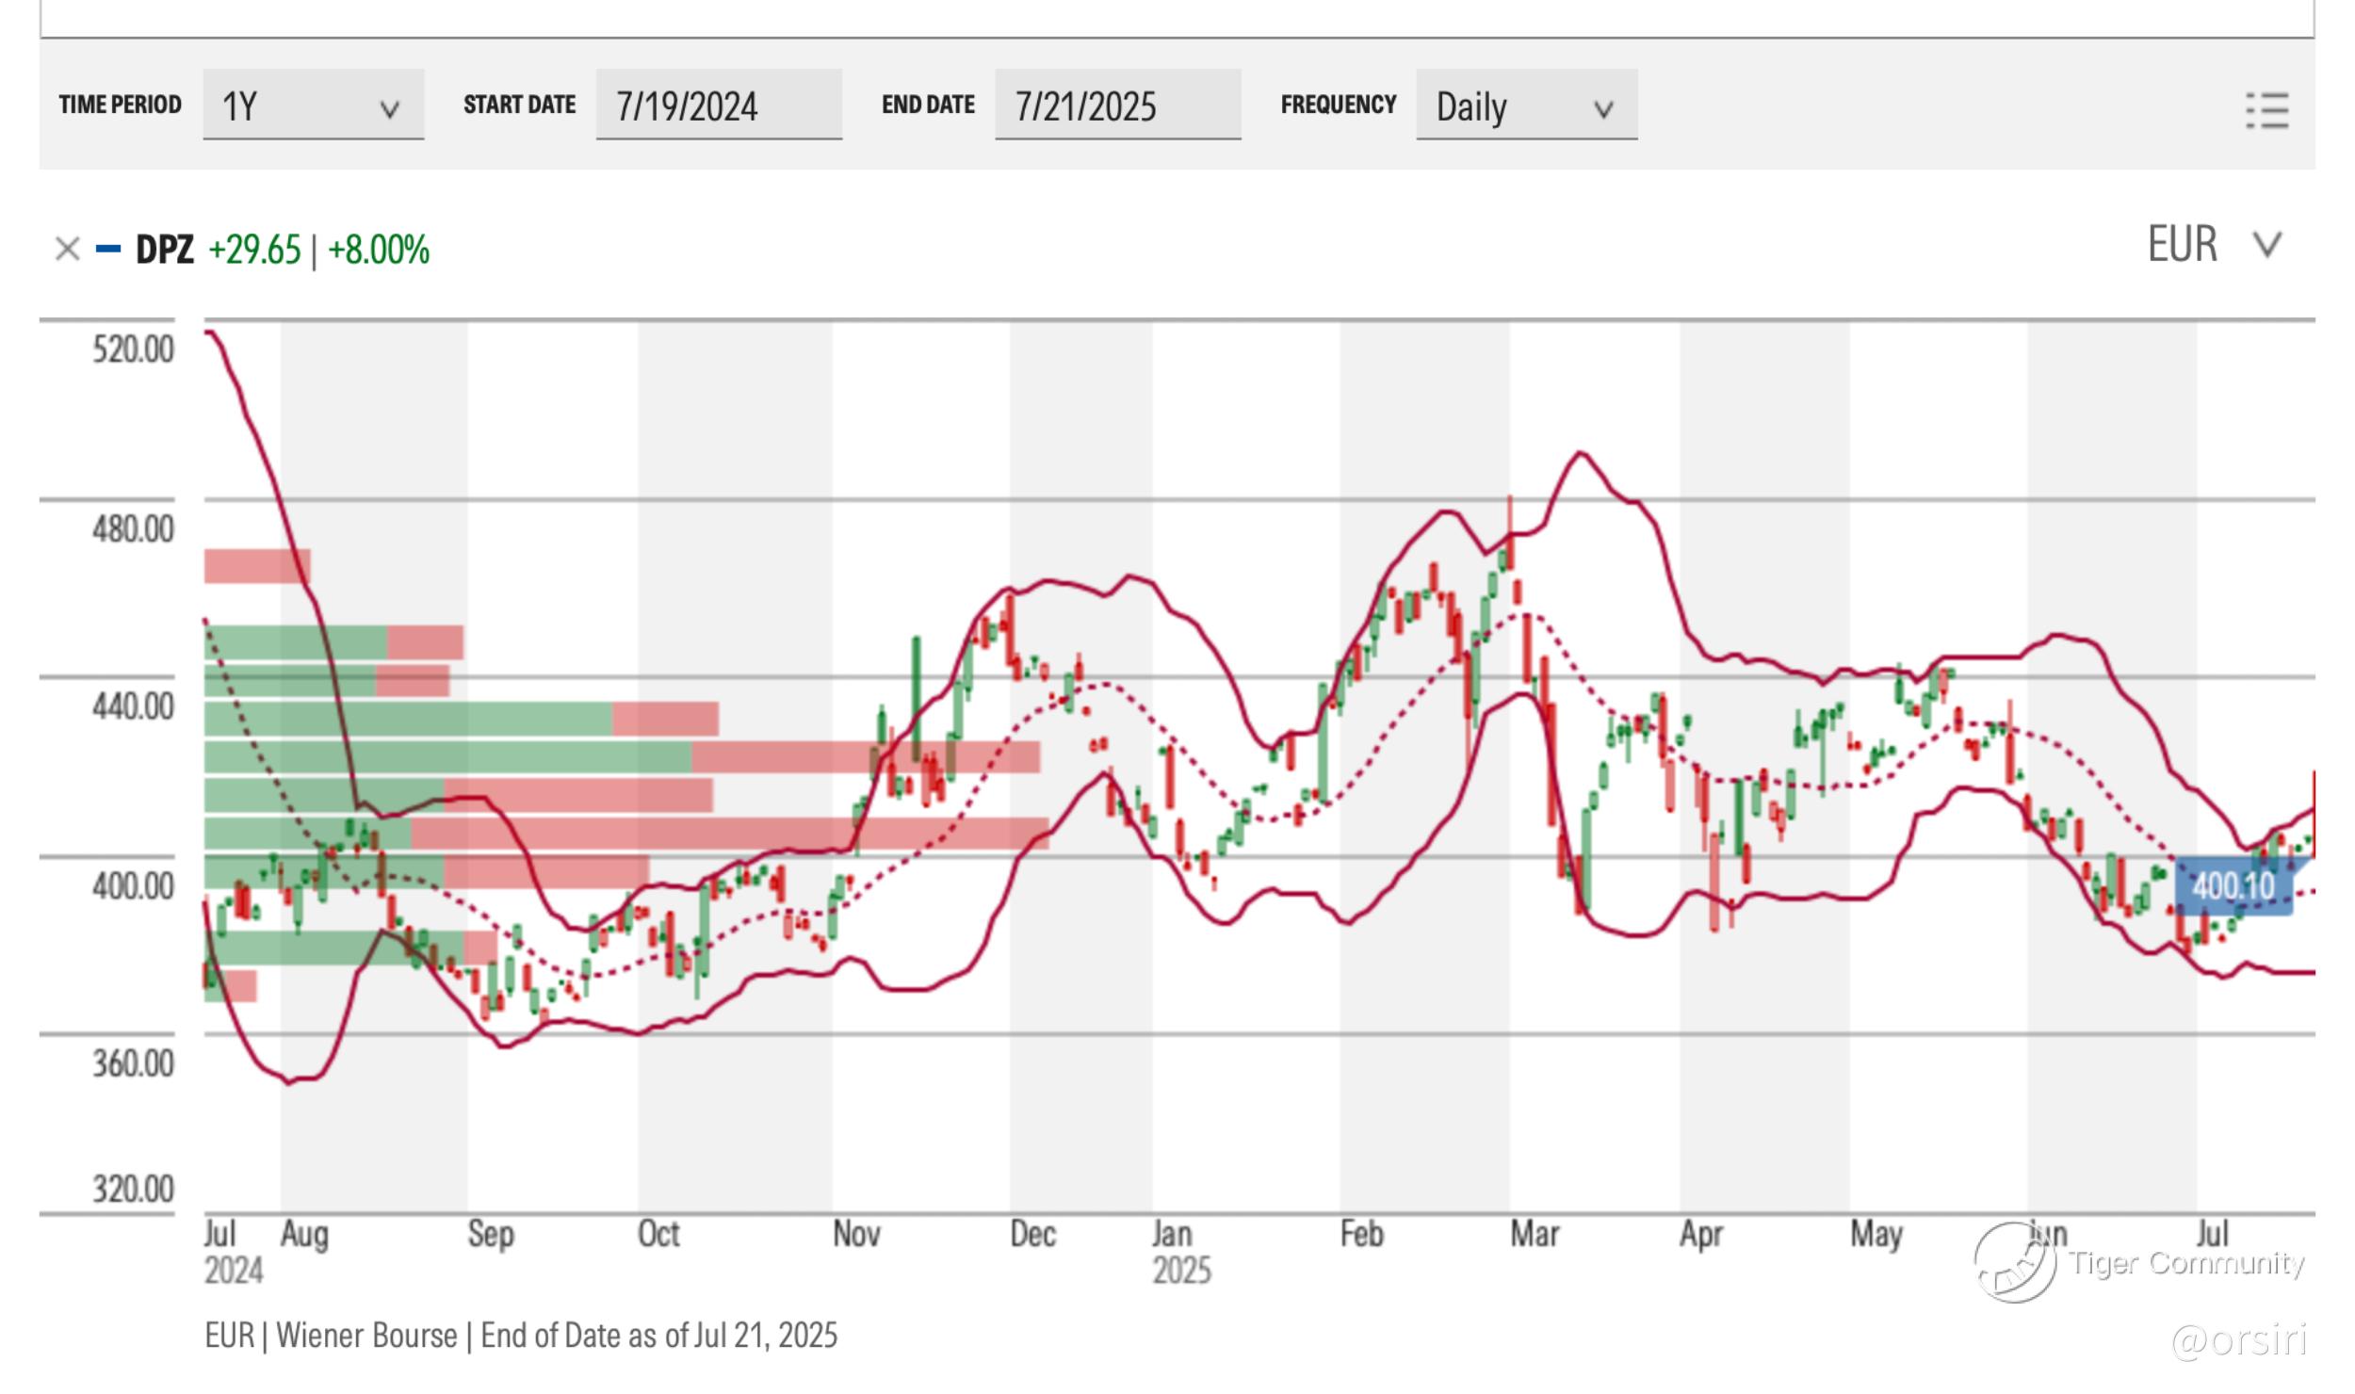Click the 400.10 current price label

click(x=2233, y=886)
